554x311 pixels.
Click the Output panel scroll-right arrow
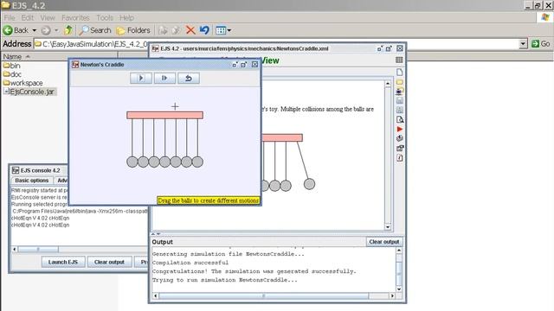click(x=392, y=295)
